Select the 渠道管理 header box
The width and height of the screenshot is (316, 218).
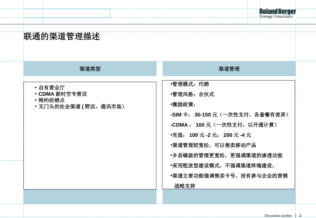[229, 69]
